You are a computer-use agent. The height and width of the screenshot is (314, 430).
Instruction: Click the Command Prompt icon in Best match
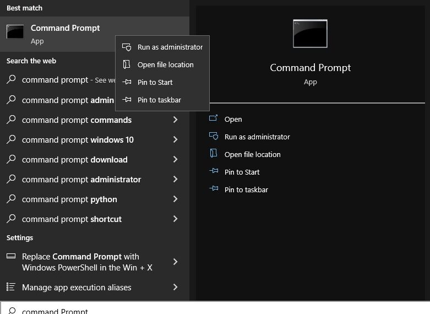(15, 31)
